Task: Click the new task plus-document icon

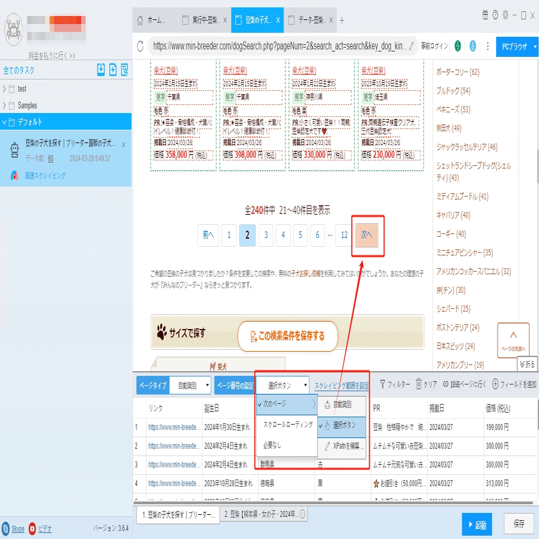Action: click(113, 70)
